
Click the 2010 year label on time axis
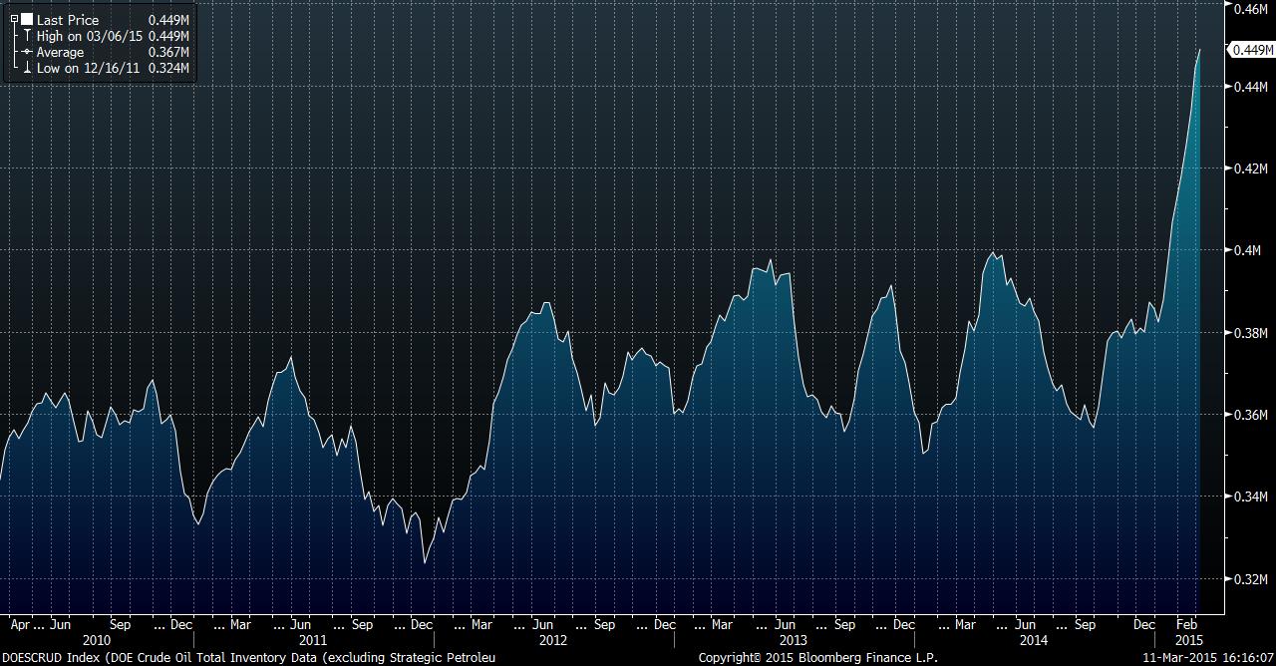(x=97, y=640)
